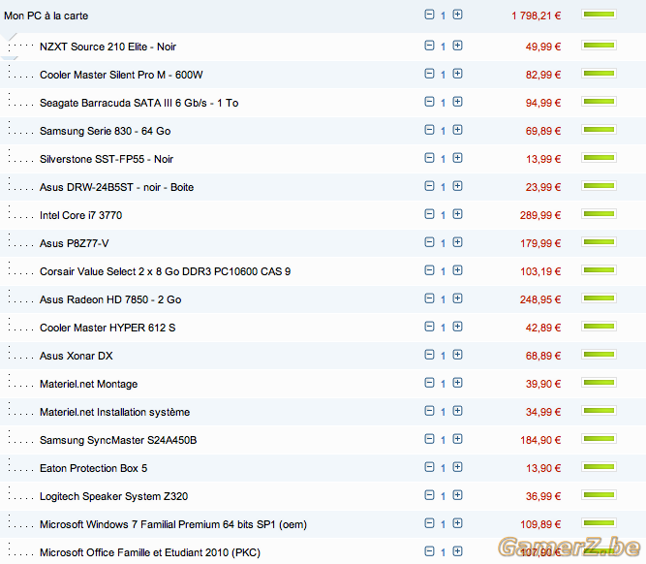Increase Asus DRW-24B5ST quantity
This screenshot has height=564, width=646.
[x=457, y=186]
